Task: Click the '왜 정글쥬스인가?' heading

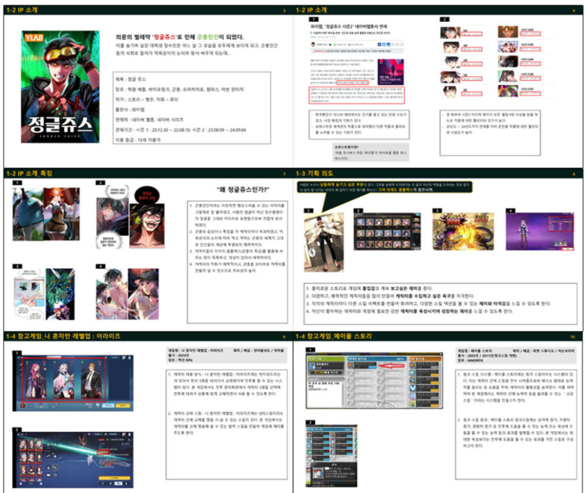Action: pos(243,189)
